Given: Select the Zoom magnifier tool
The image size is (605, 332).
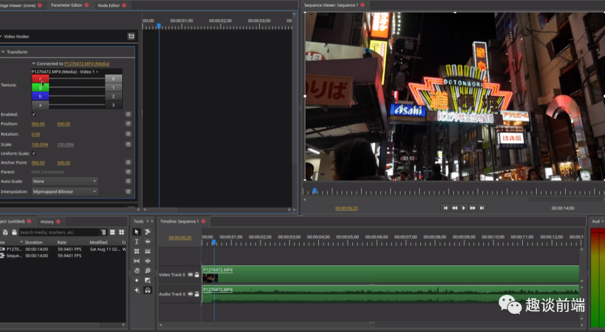Looking at the screenshot, I should tap(147, 270).
